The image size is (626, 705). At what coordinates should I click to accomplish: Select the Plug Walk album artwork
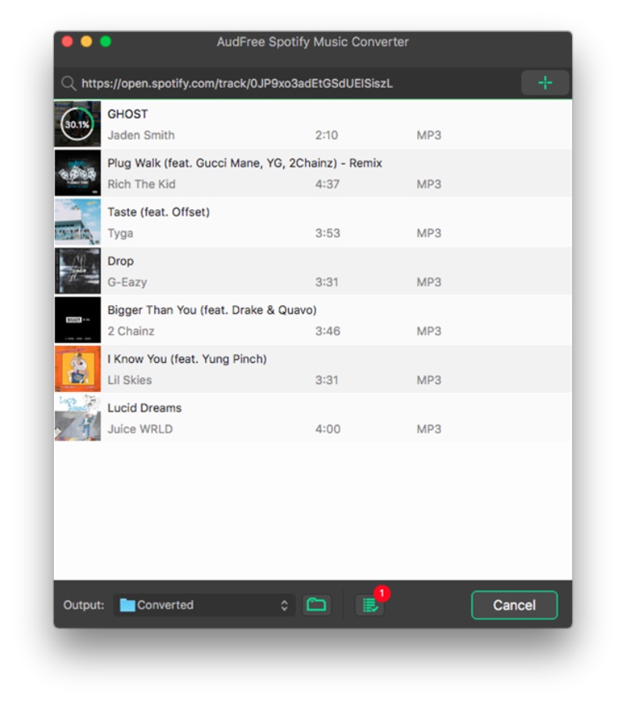(77, 173)
